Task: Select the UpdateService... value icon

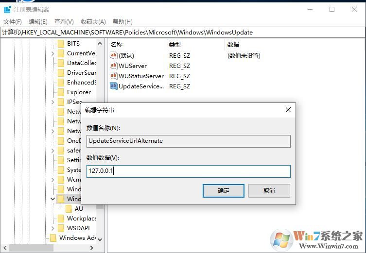Action: coord(113,86)
